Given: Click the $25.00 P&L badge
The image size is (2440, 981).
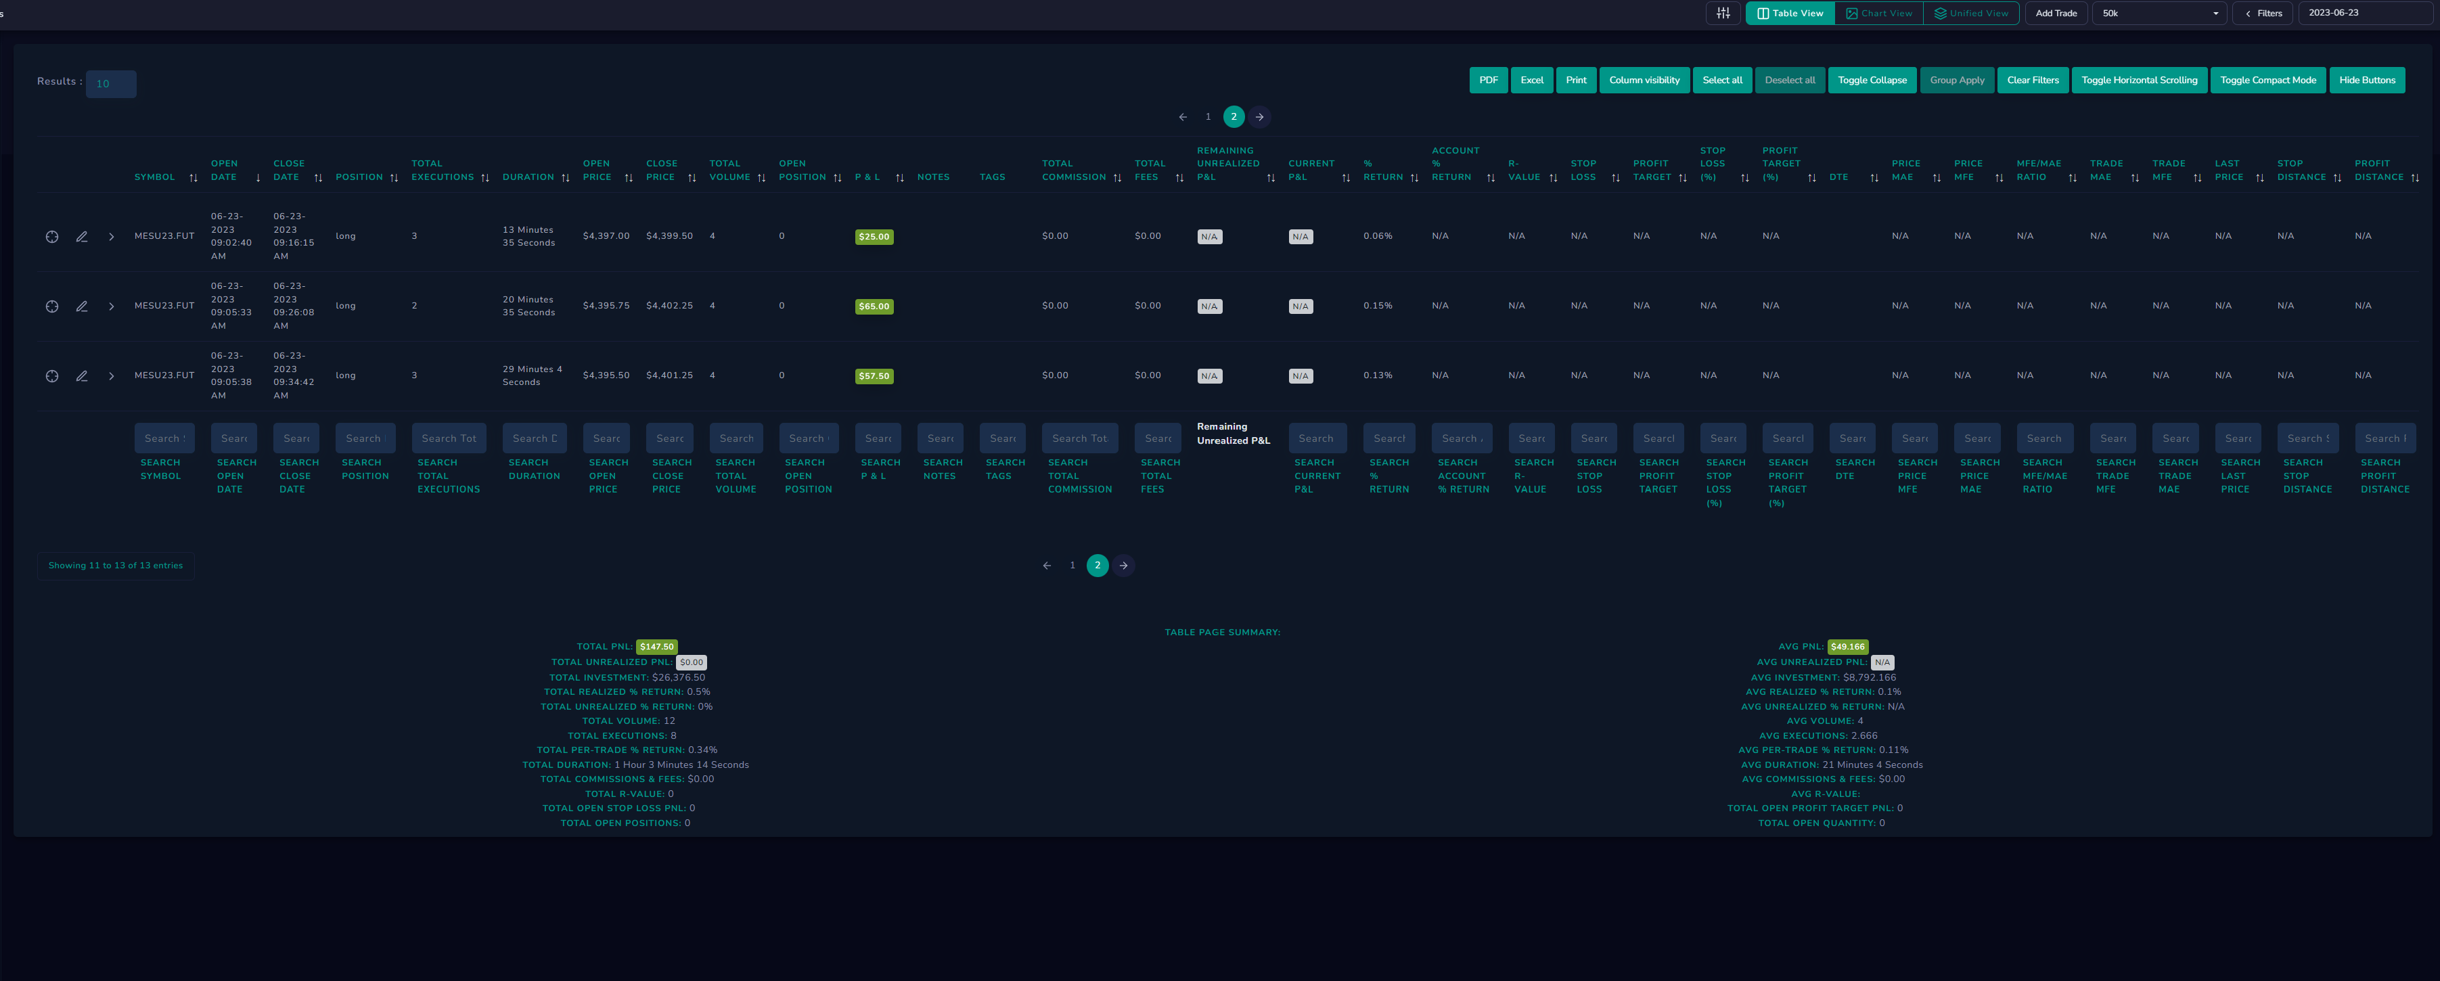Looking at the screenshot, I should coord(874,237).
